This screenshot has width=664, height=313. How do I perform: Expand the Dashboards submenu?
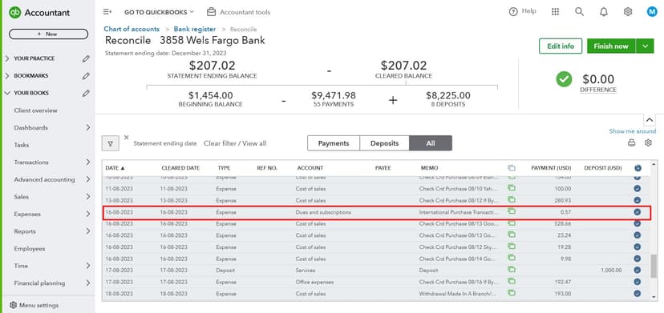(87, 127)
